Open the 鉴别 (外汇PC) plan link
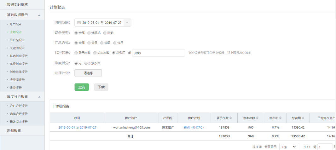Image resolution: width=336 pixels, height=150 pixels. [x=194, y=128]
